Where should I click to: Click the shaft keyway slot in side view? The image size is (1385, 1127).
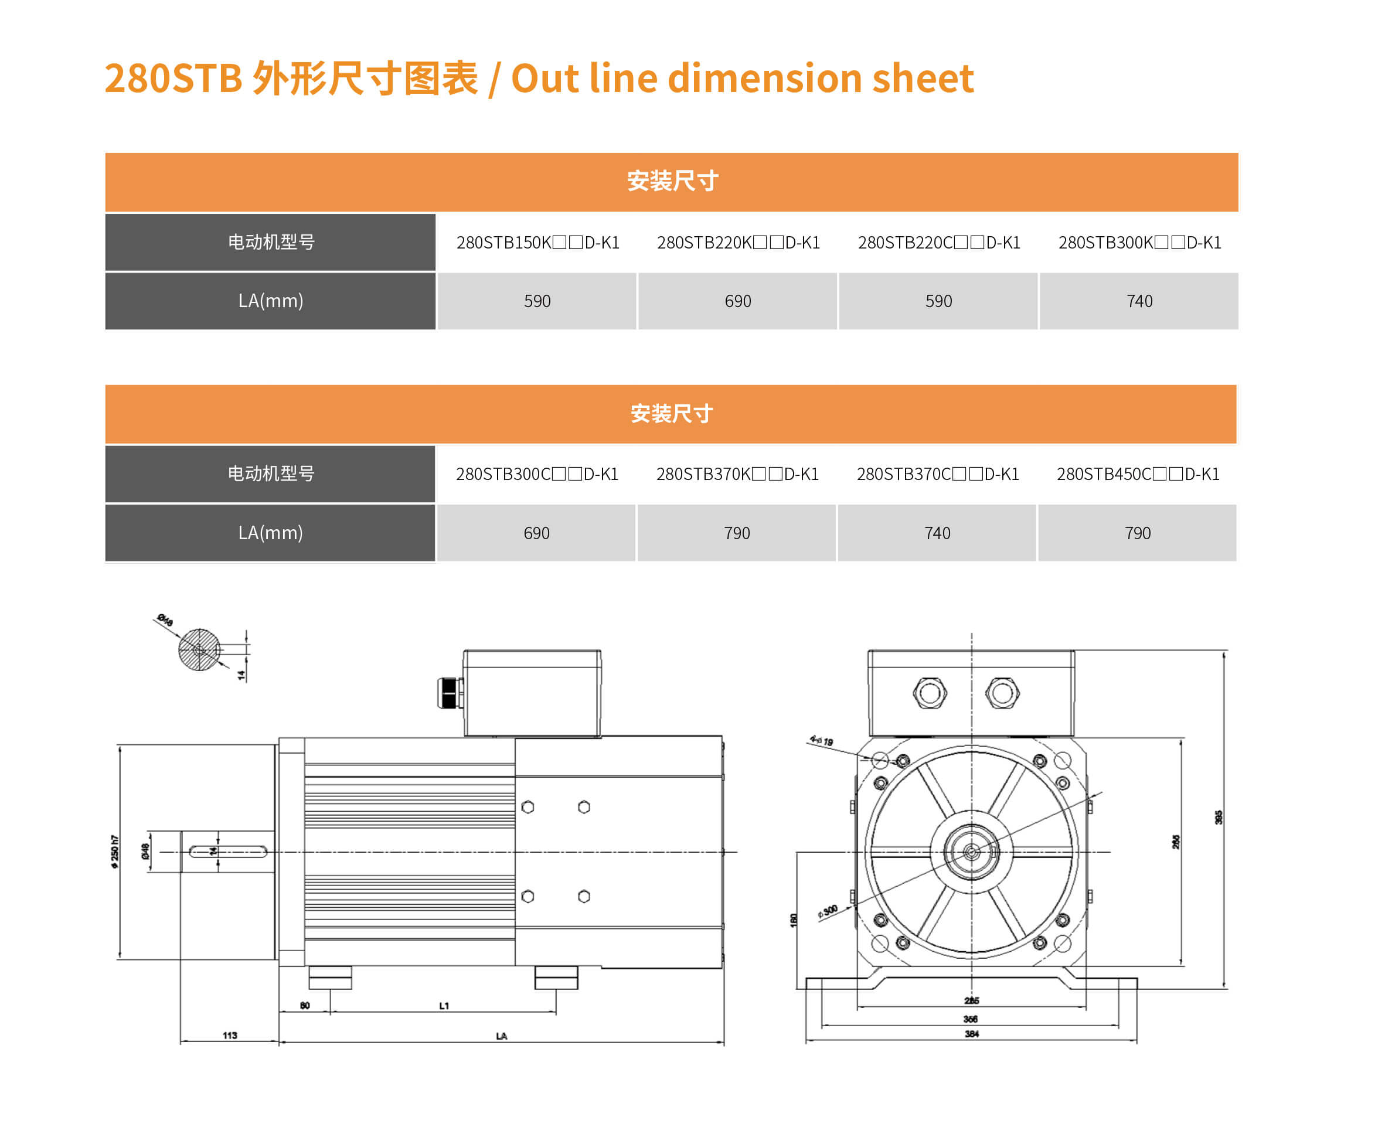(x=228, y=851)
